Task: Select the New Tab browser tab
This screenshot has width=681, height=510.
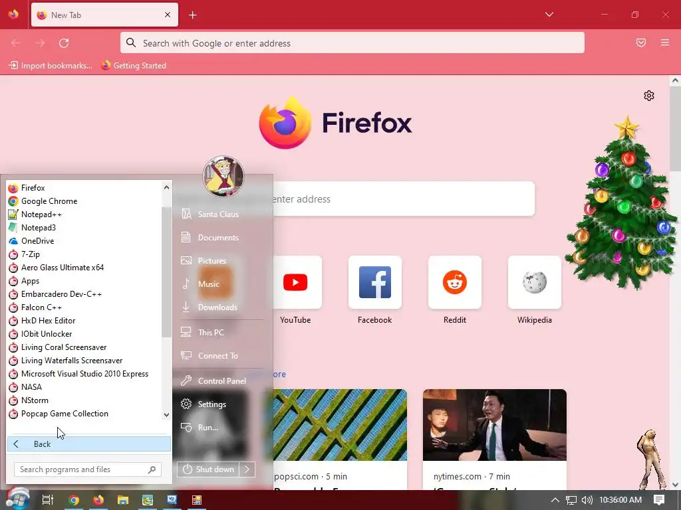Action: coord(104,15)
